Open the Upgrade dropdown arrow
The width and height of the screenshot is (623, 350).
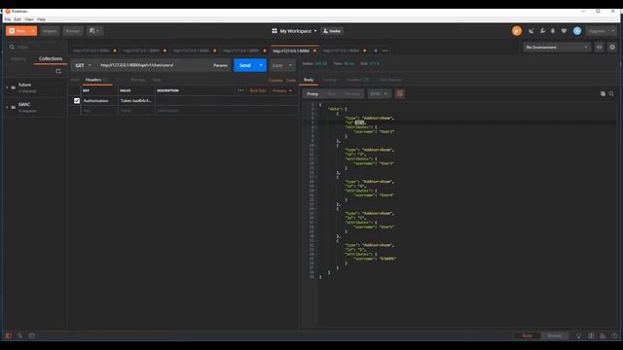[612, 31]
